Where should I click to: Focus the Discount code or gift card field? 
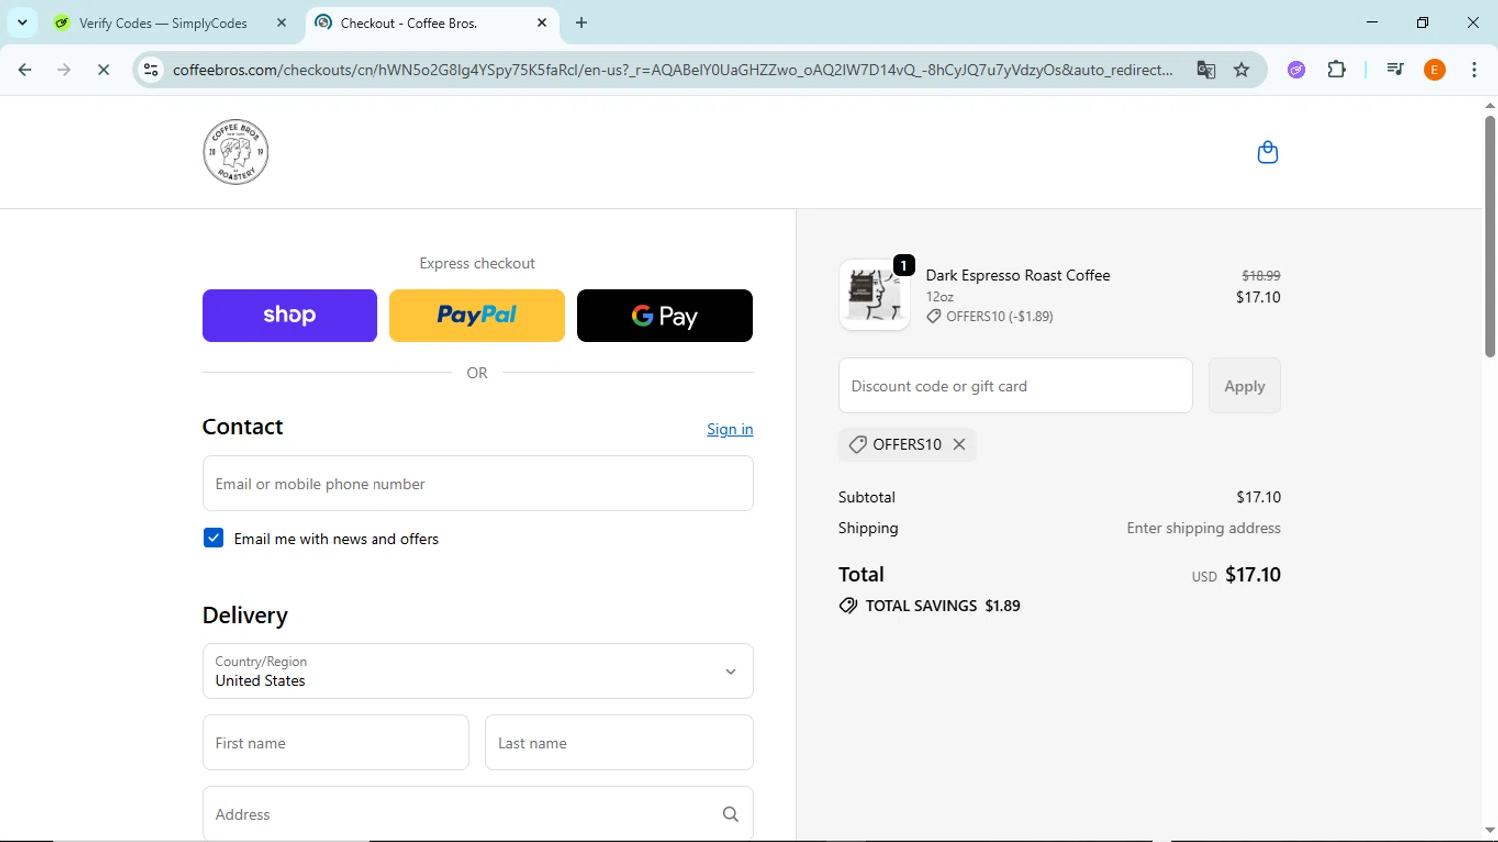click(1016, 386)
